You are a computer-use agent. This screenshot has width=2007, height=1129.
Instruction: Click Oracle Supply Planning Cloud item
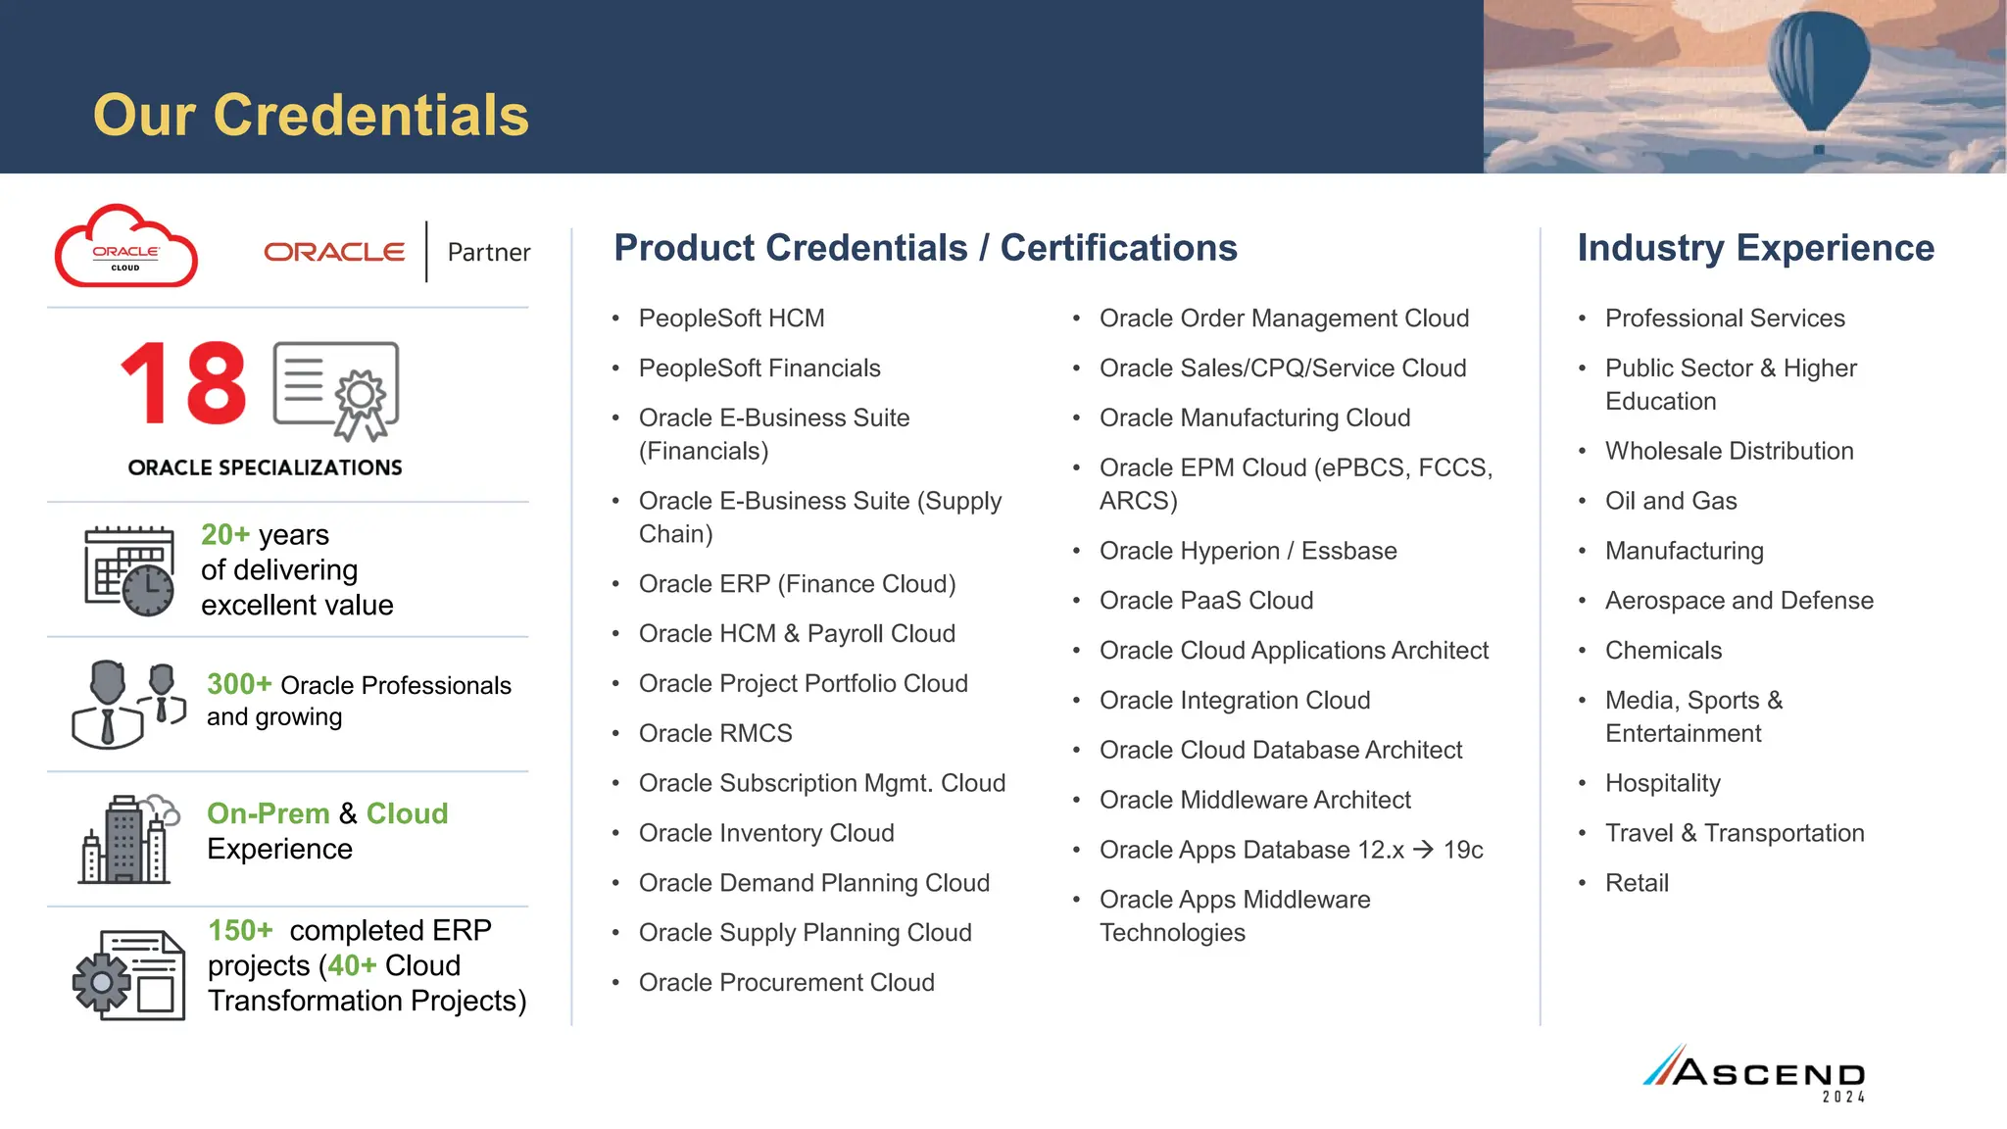(805, 933)
